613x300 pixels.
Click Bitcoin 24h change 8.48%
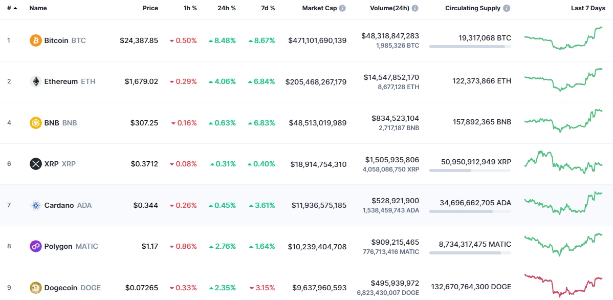coord(222,40)
